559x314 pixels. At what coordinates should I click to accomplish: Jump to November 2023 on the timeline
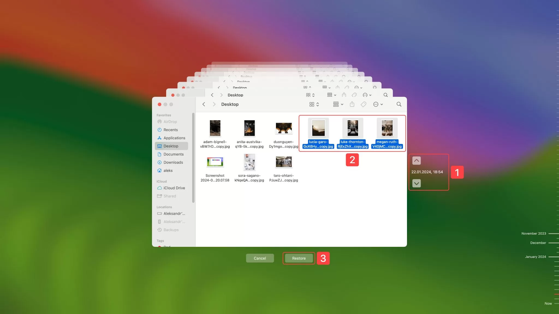[534, 233]
